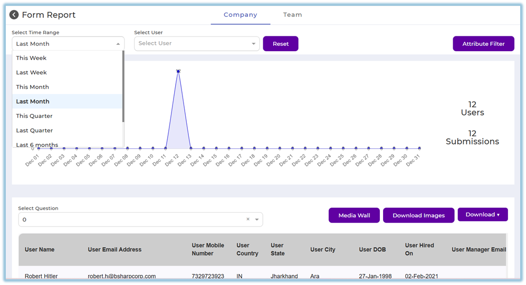526x285 pixels.
Task: Switch to the Team tab
Action: click(x=292, y=15)
